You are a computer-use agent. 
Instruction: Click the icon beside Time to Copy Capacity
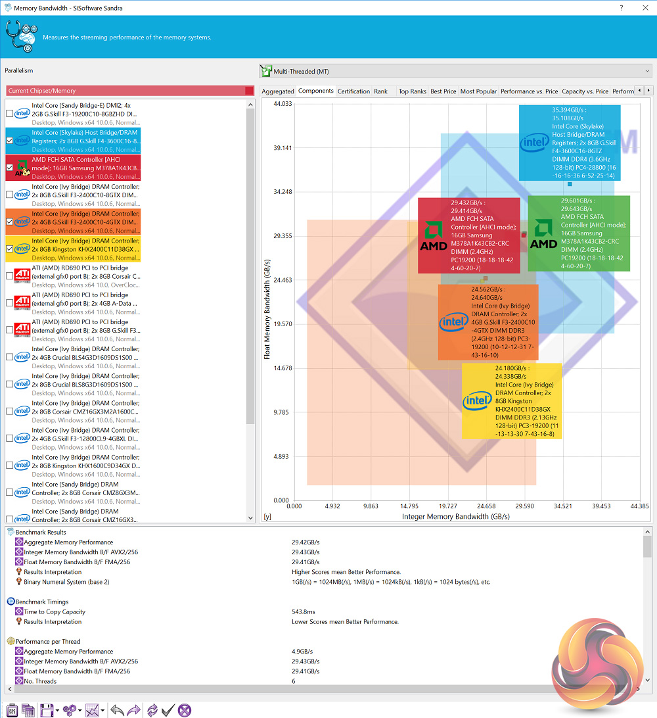(19, 611)
